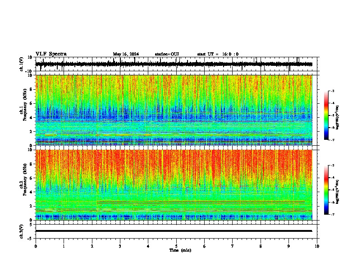Image resolution: width=357 pixels, height=276 pixels.
Task: Click the ch.2 spectrogram color scale bar
Action: [326, 190]
